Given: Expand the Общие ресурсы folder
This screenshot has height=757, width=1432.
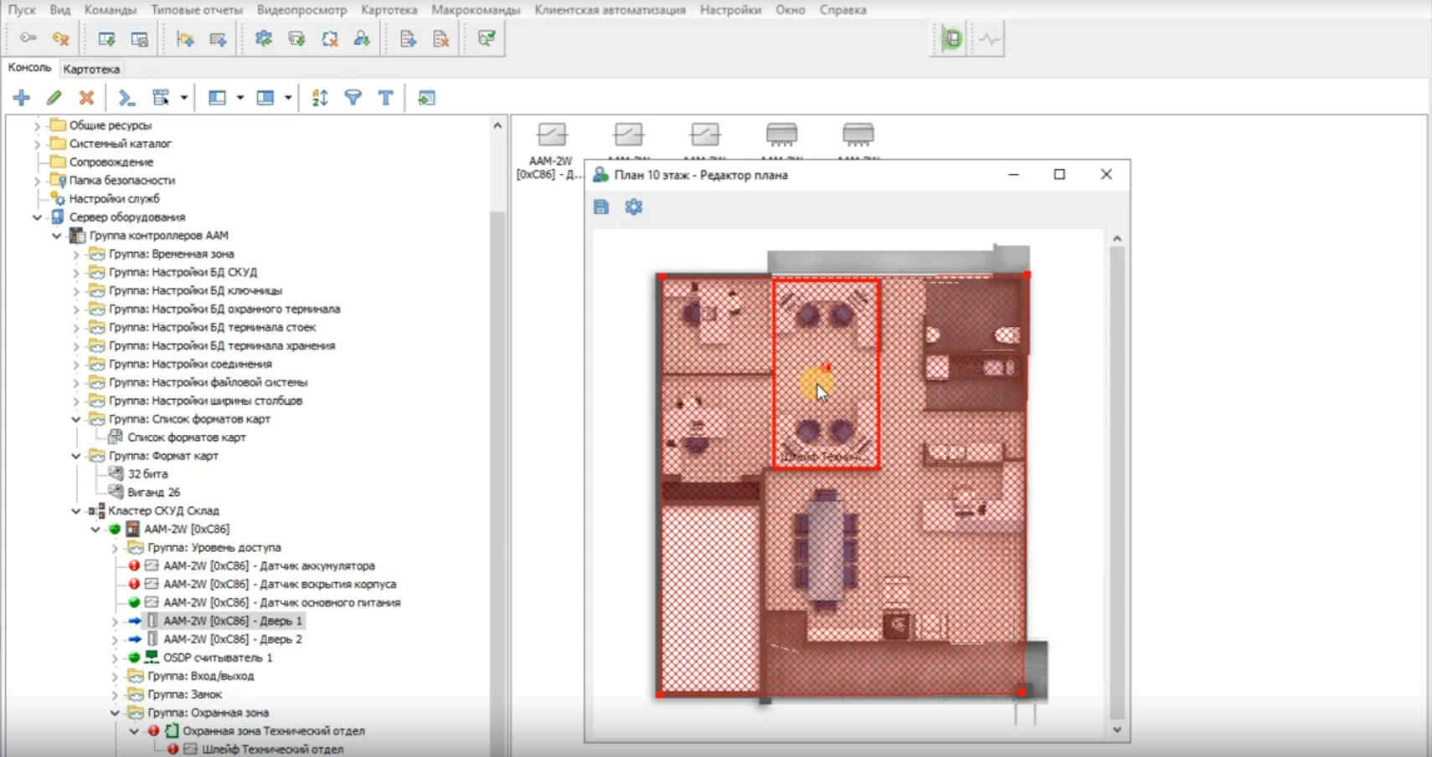Looking at the screenshot, I should [x=37, y=125].
